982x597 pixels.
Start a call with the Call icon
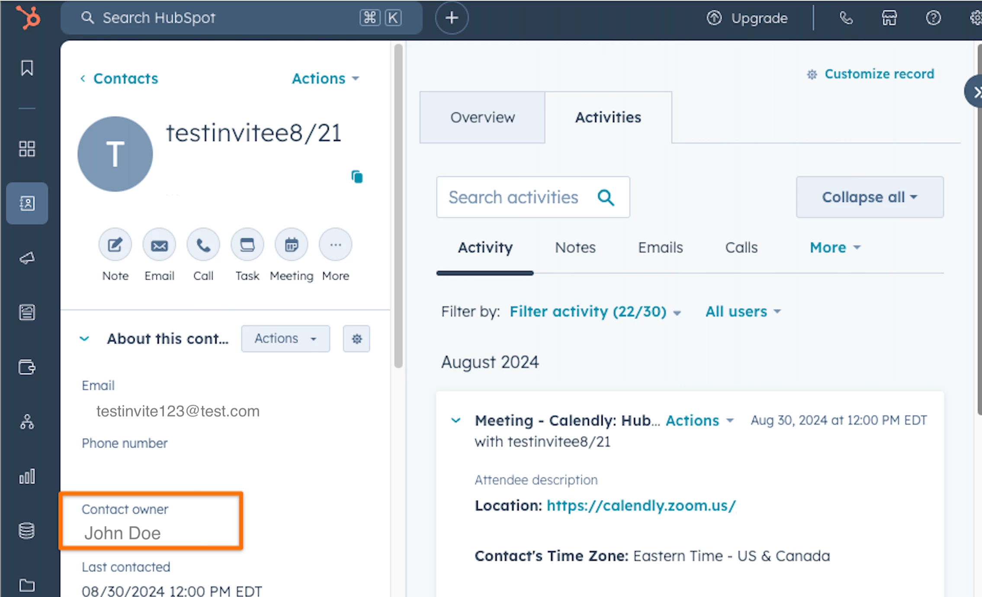(x=203, y=245)
